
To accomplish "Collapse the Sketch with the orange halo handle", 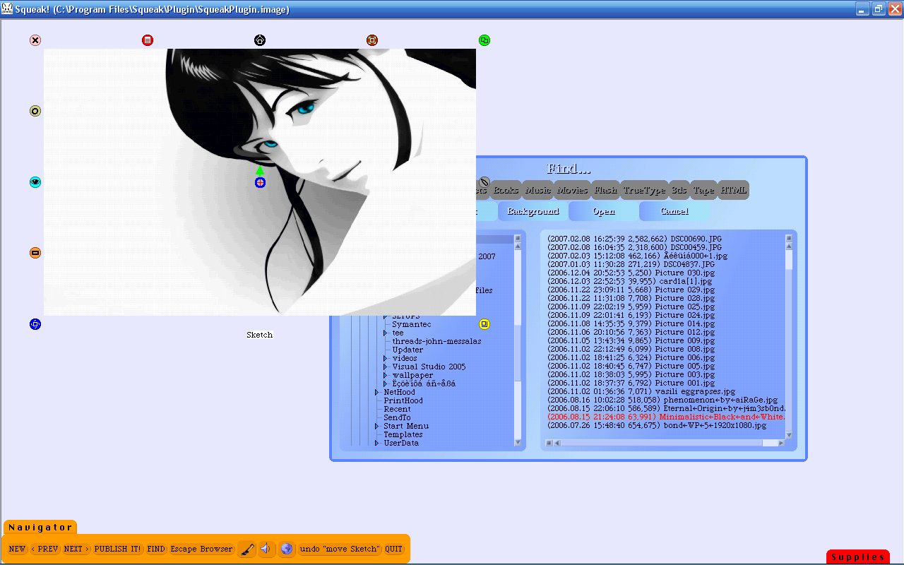I will click(35, 253).
